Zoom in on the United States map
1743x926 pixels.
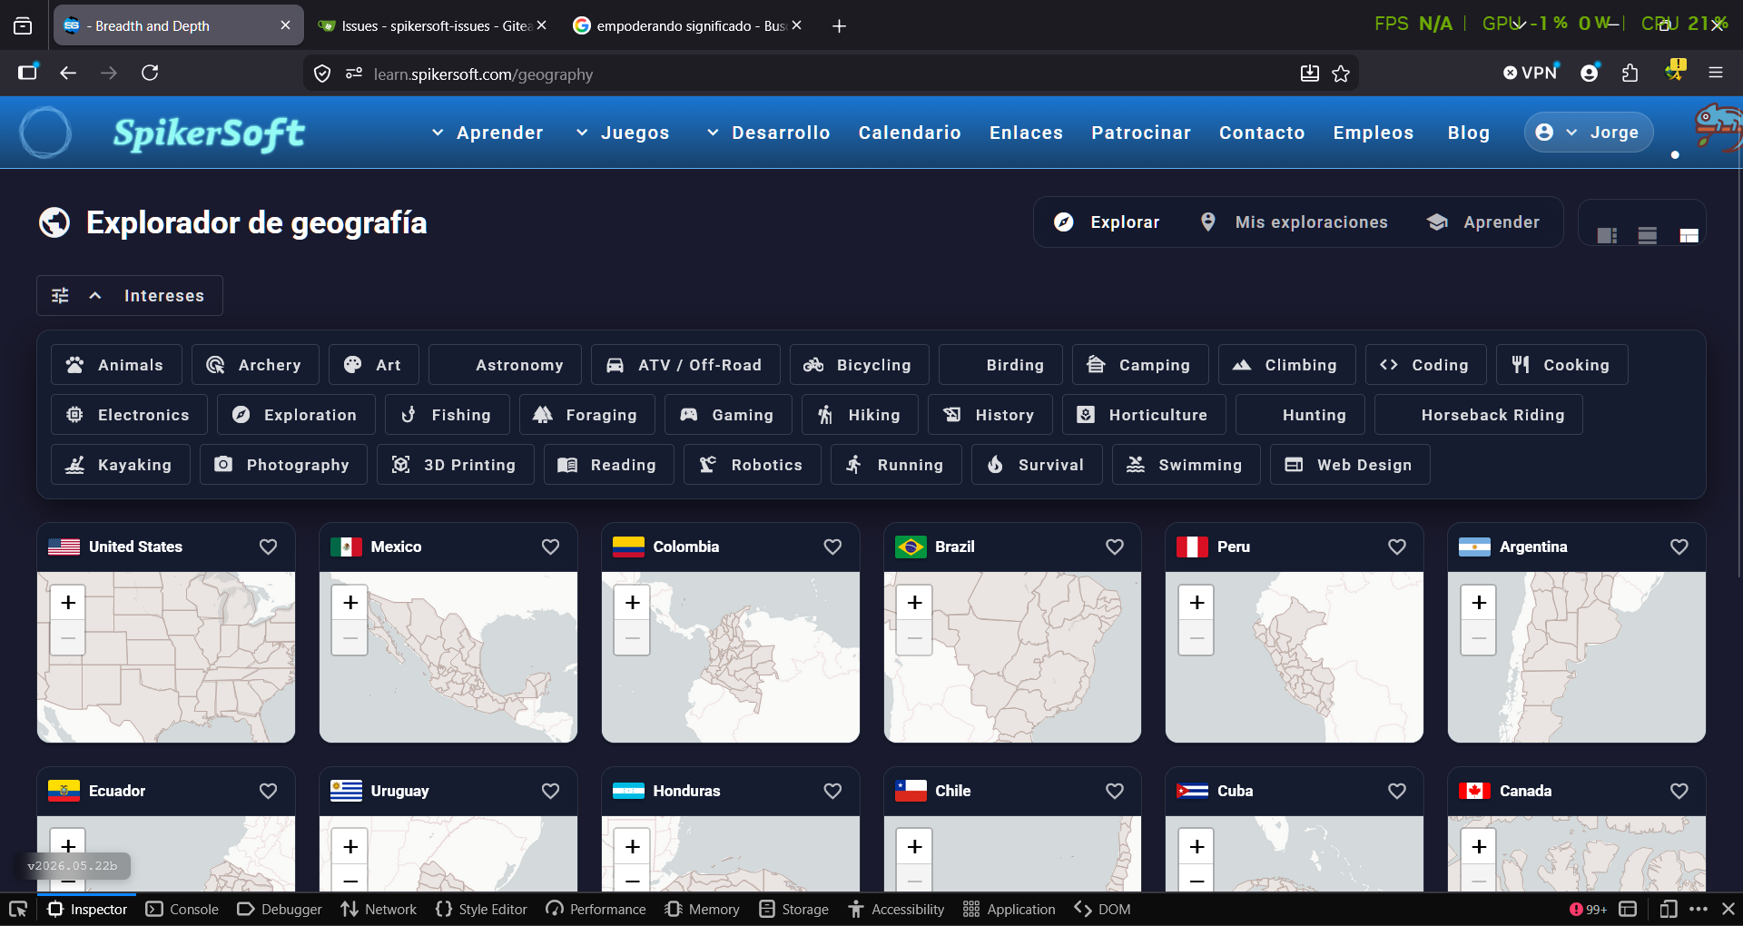coord(68,603)
